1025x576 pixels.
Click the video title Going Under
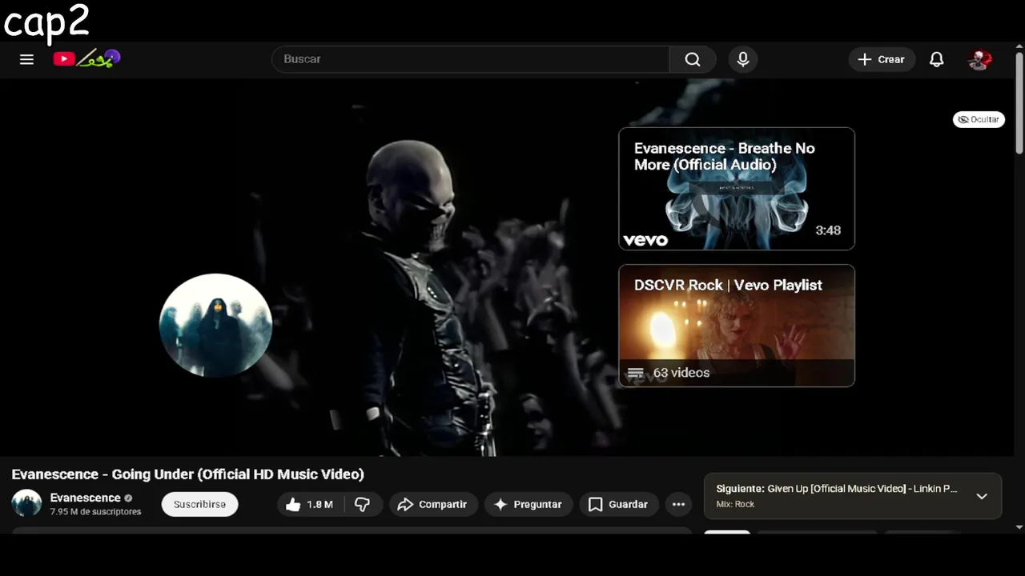coord(187,474)
